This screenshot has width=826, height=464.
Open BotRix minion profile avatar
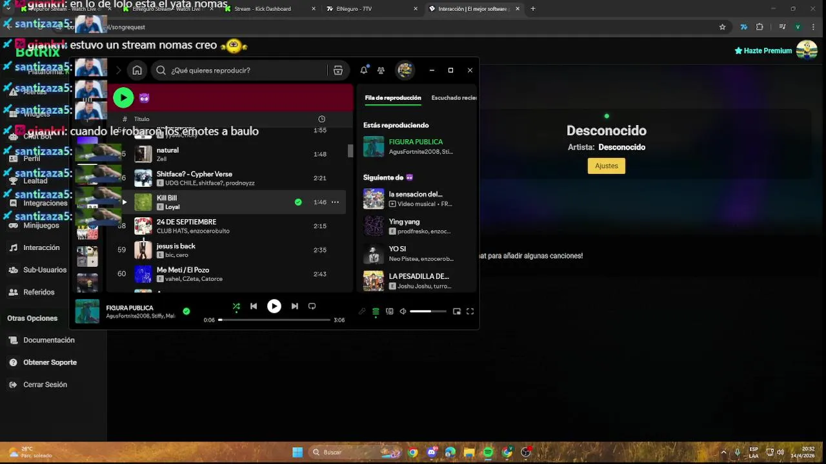pyautogui.click(x=807, y=50)
